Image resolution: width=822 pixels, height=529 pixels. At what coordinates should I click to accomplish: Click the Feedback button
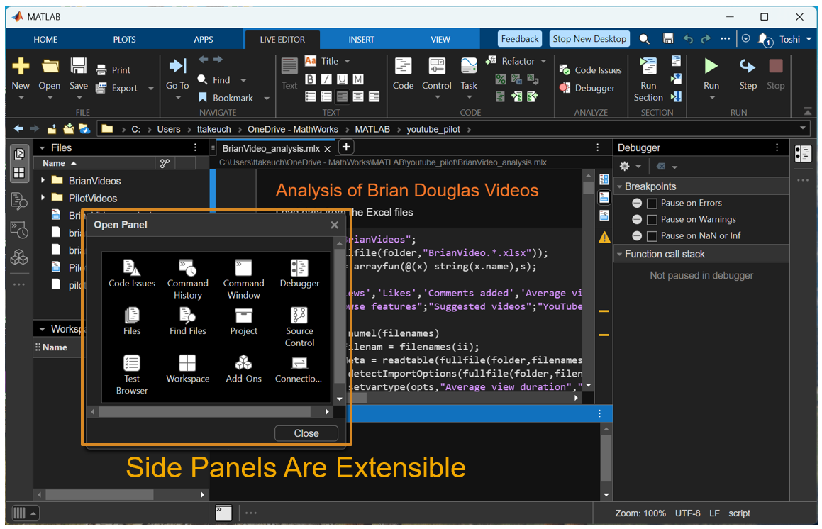(x=520, y=39)
